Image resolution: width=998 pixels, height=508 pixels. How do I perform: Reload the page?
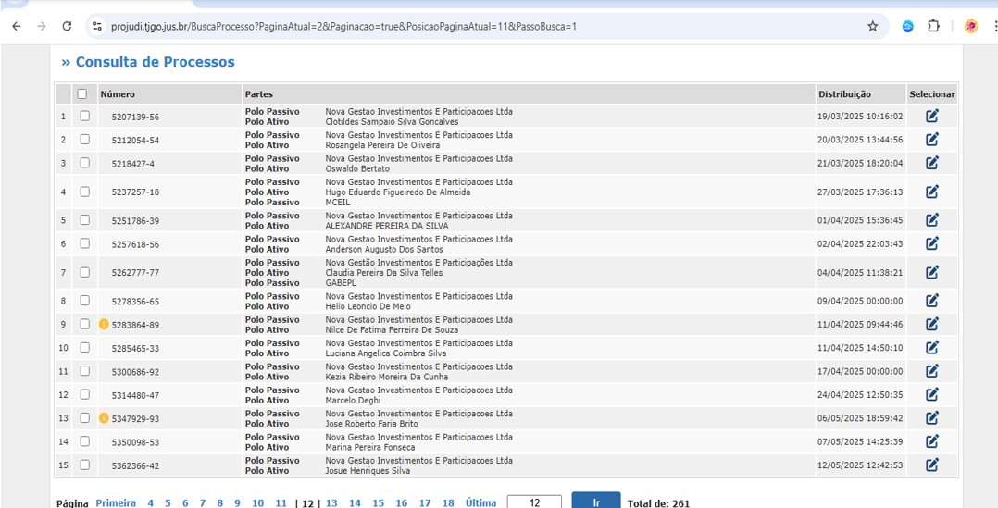pos(67,27)
